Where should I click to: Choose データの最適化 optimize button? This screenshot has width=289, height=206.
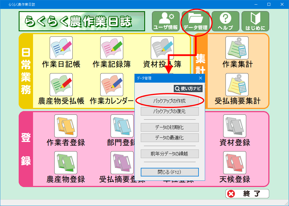169,138
